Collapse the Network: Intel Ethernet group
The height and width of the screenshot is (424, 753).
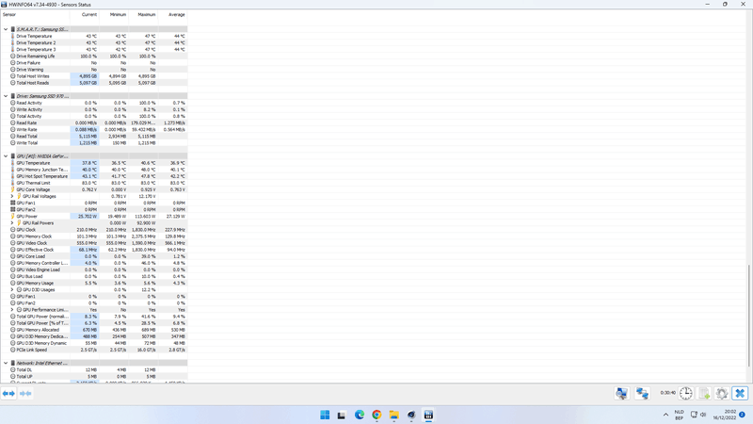tap(6, 363)
